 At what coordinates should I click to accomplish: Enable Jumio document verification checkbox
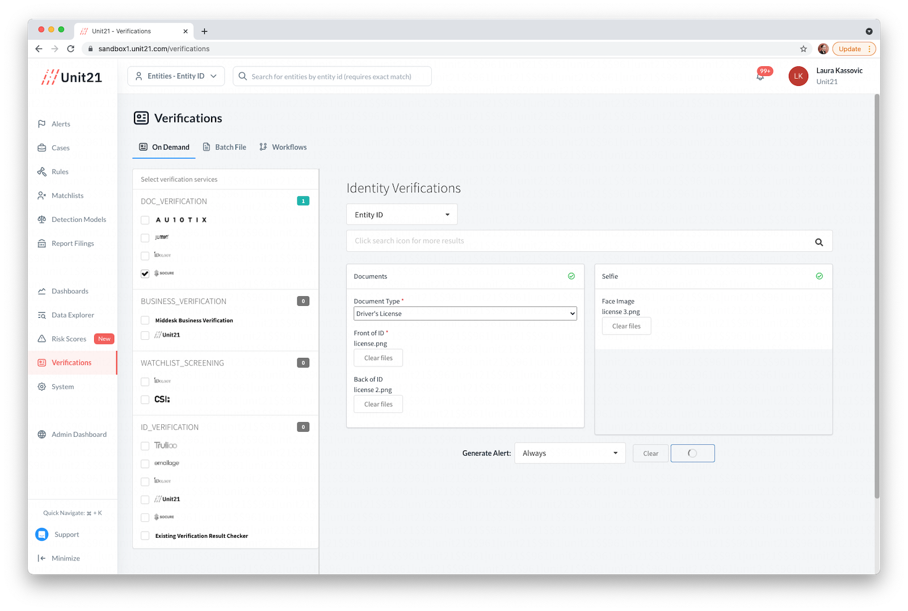(x=145, y=238)
